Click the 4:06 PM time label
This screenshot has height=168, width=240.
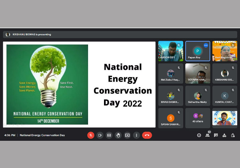coord(10,135)
